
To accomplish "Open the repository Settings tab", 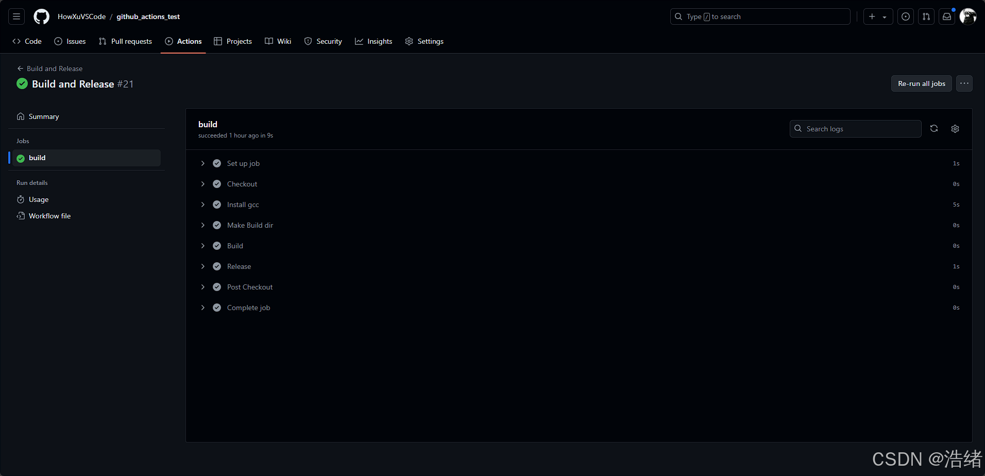I will click(424, 41).
